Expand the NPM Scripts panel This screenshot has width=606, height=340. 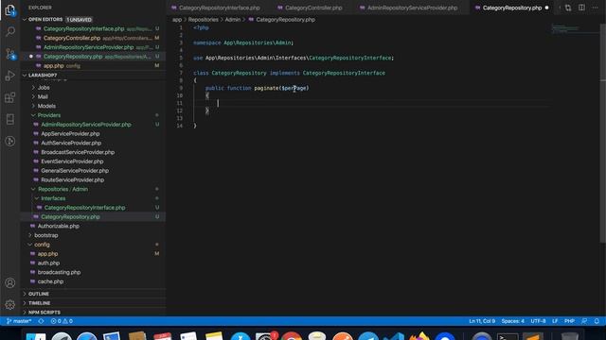coord(45,313)
